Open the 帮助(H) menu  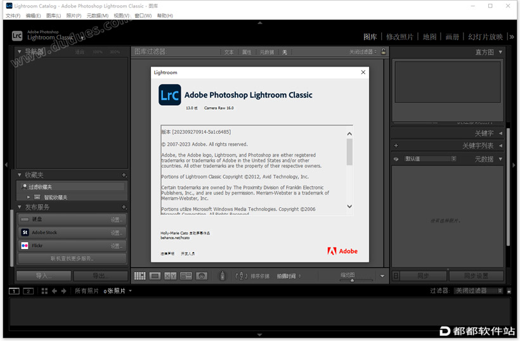pyautogui.click(x=165, y=16)
